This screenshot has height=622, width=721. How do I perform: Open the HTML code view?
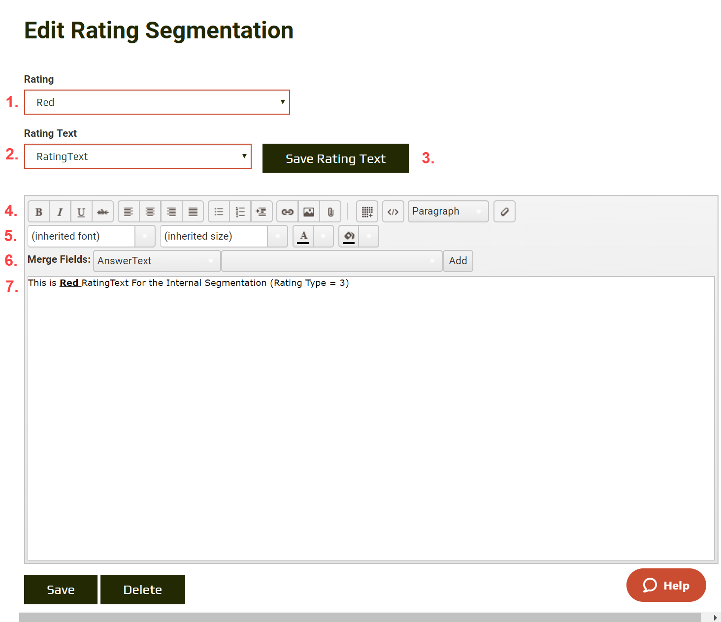point(393,211)
